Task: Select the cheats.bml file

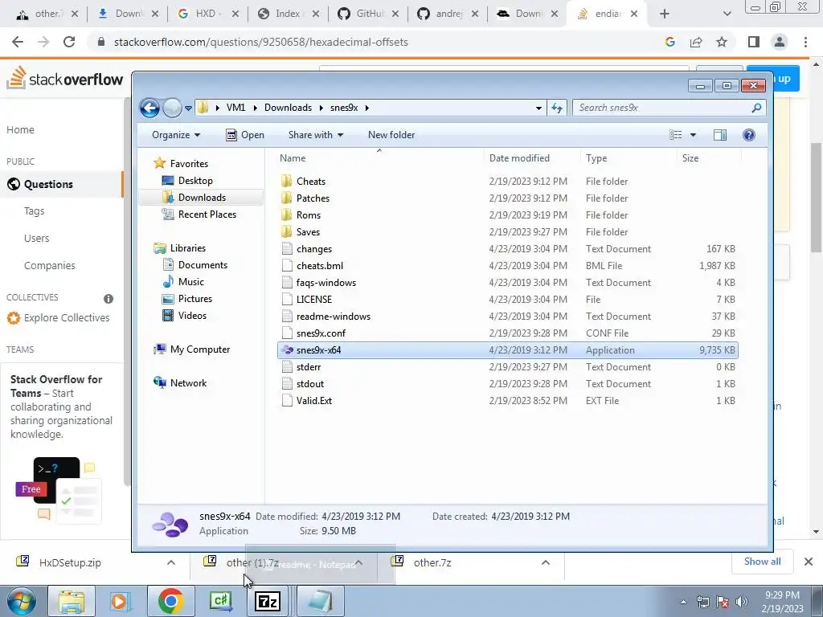Action: pos(508,265)
